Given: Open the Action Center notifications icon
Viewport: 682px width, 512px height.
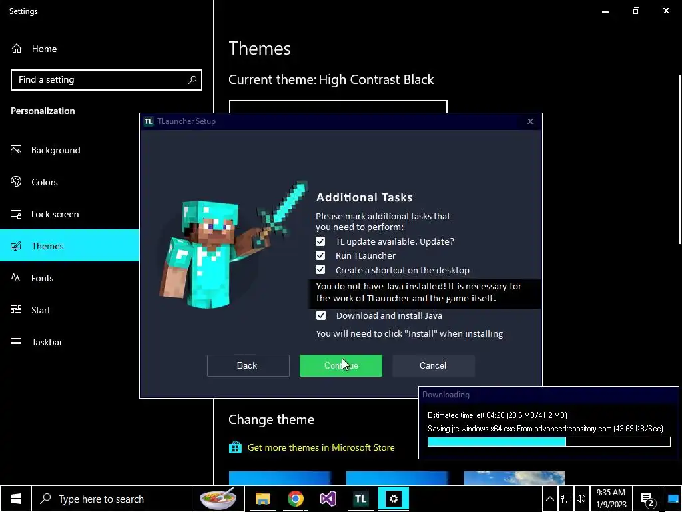Looking at the screenshot, I should [647, 499].
